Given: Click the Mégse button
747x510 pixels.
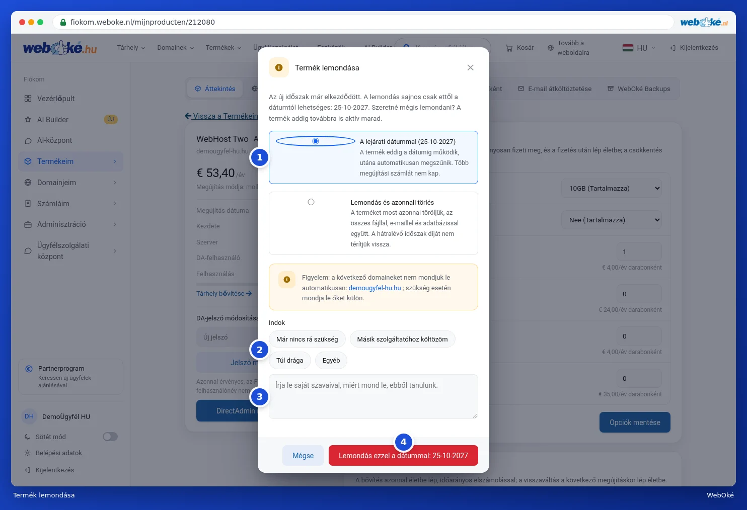Looking at the screenshot, I should click(303, 456).
